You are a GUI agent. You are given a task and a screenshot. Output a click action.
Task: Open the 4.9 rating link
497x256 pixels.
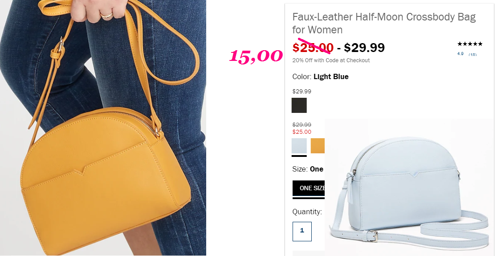460,54
